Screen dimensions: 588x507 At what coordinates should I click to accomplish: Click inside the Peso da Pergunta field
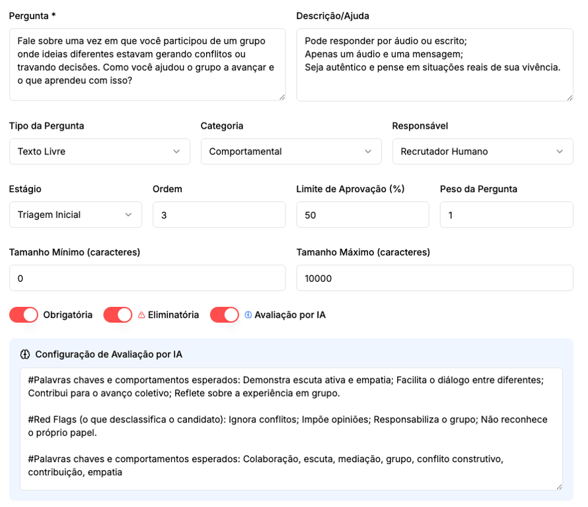click(506, 215)
